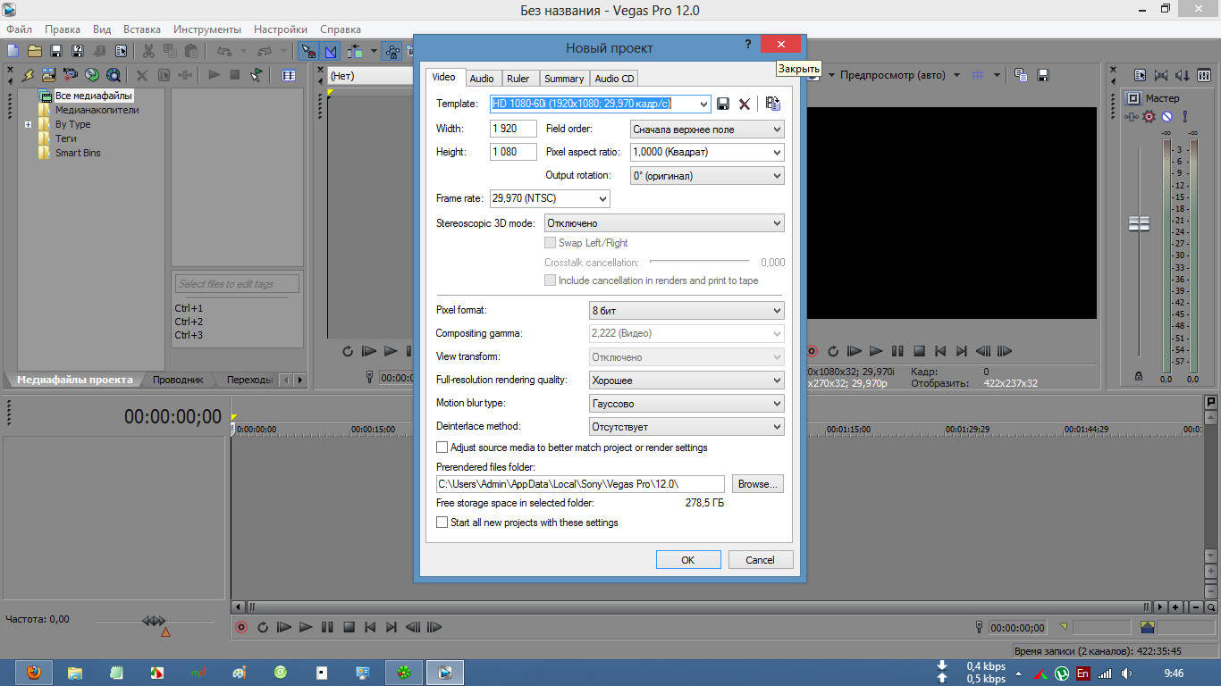Click the playback rate slider near Частота
Image resolution: width=1221 pixels, height=686 pixels.
click(155, 621)
